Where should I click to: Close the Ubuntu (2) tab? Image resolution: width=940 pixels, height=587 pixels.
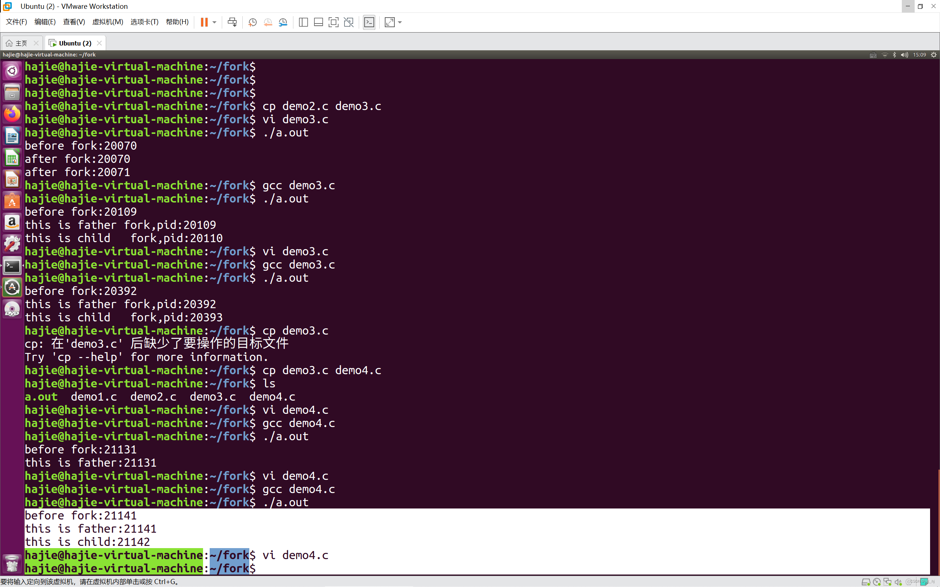tap(100, 43)
